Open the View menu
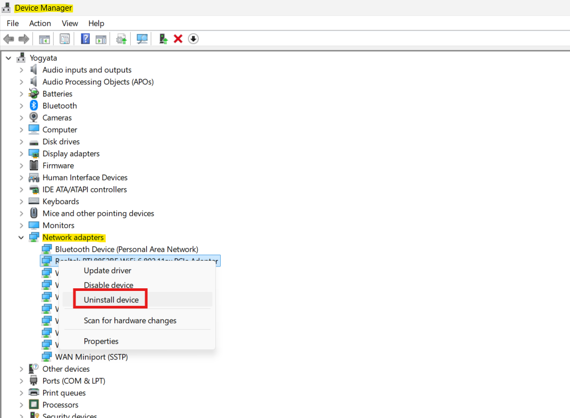Image resolution: width=570 pixels, height=418 pixels. pos(70,23)
